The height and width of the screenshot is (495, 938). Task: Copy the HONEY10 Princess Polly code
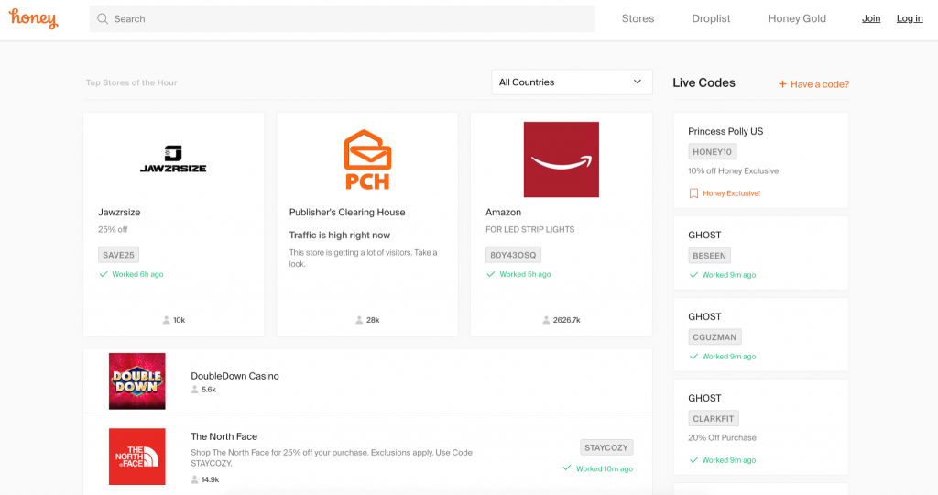[713, 152]
